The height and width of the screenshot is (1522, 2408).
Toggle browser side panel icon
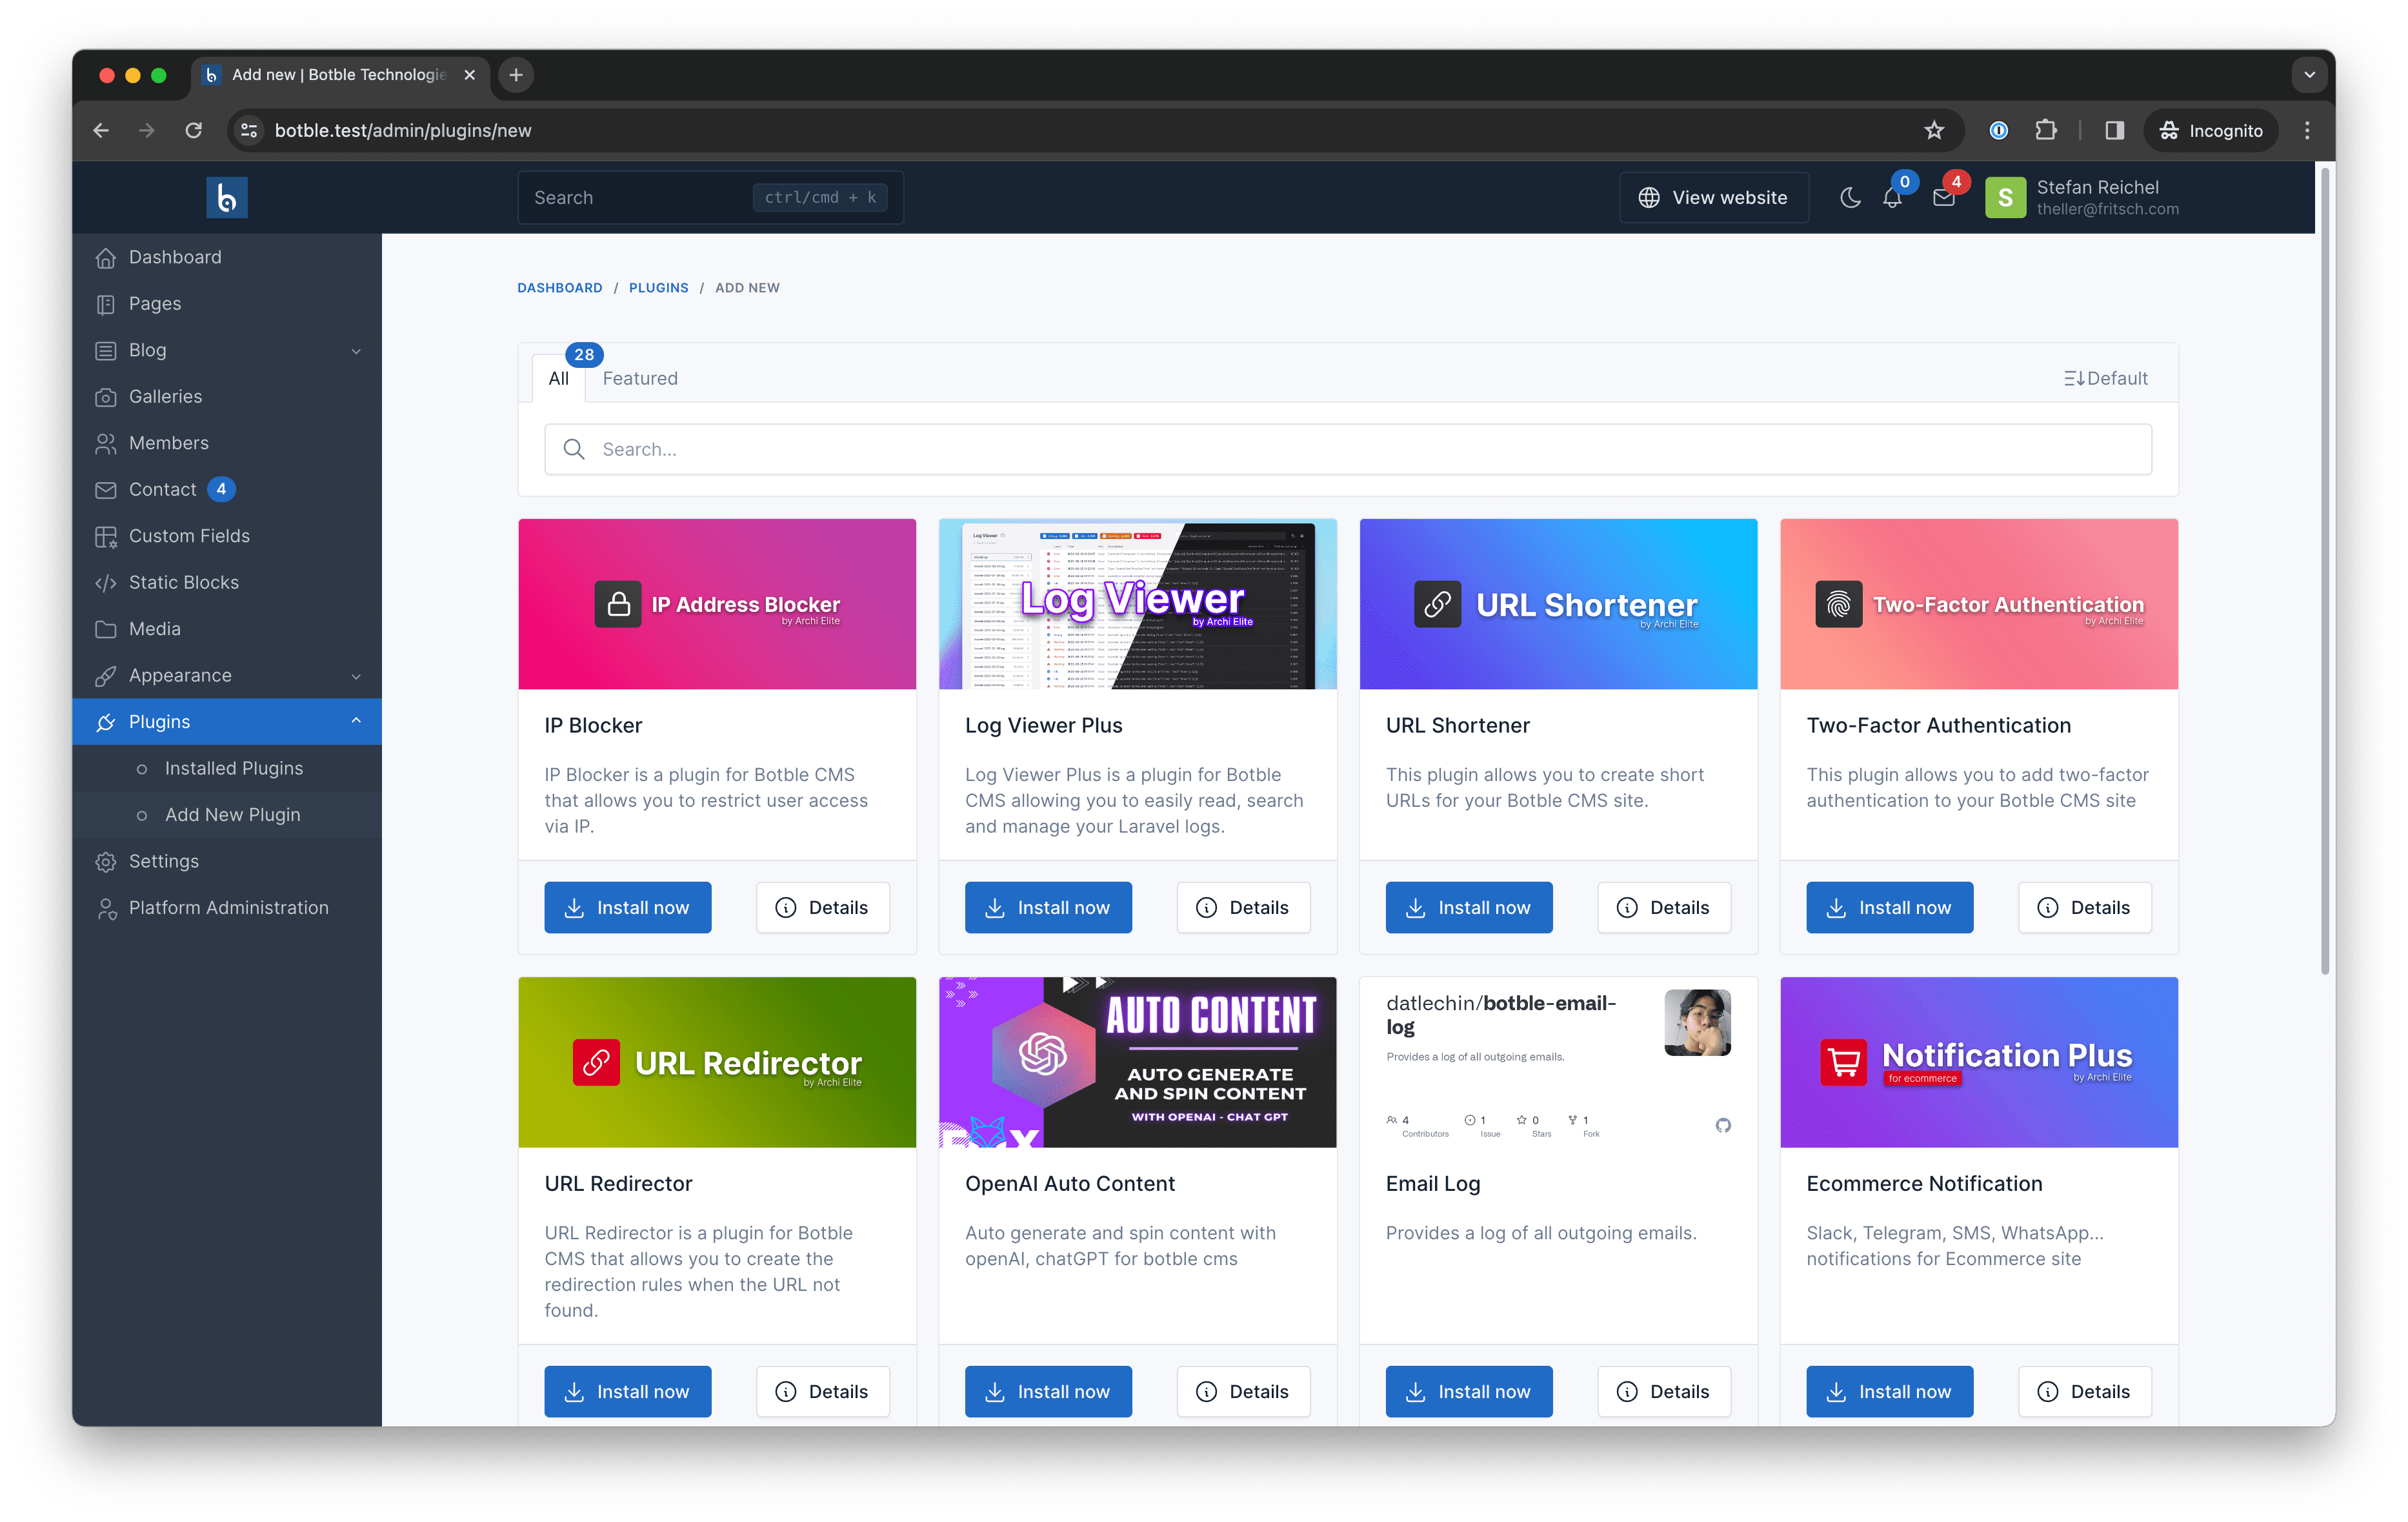click(x=2114, y=130)
